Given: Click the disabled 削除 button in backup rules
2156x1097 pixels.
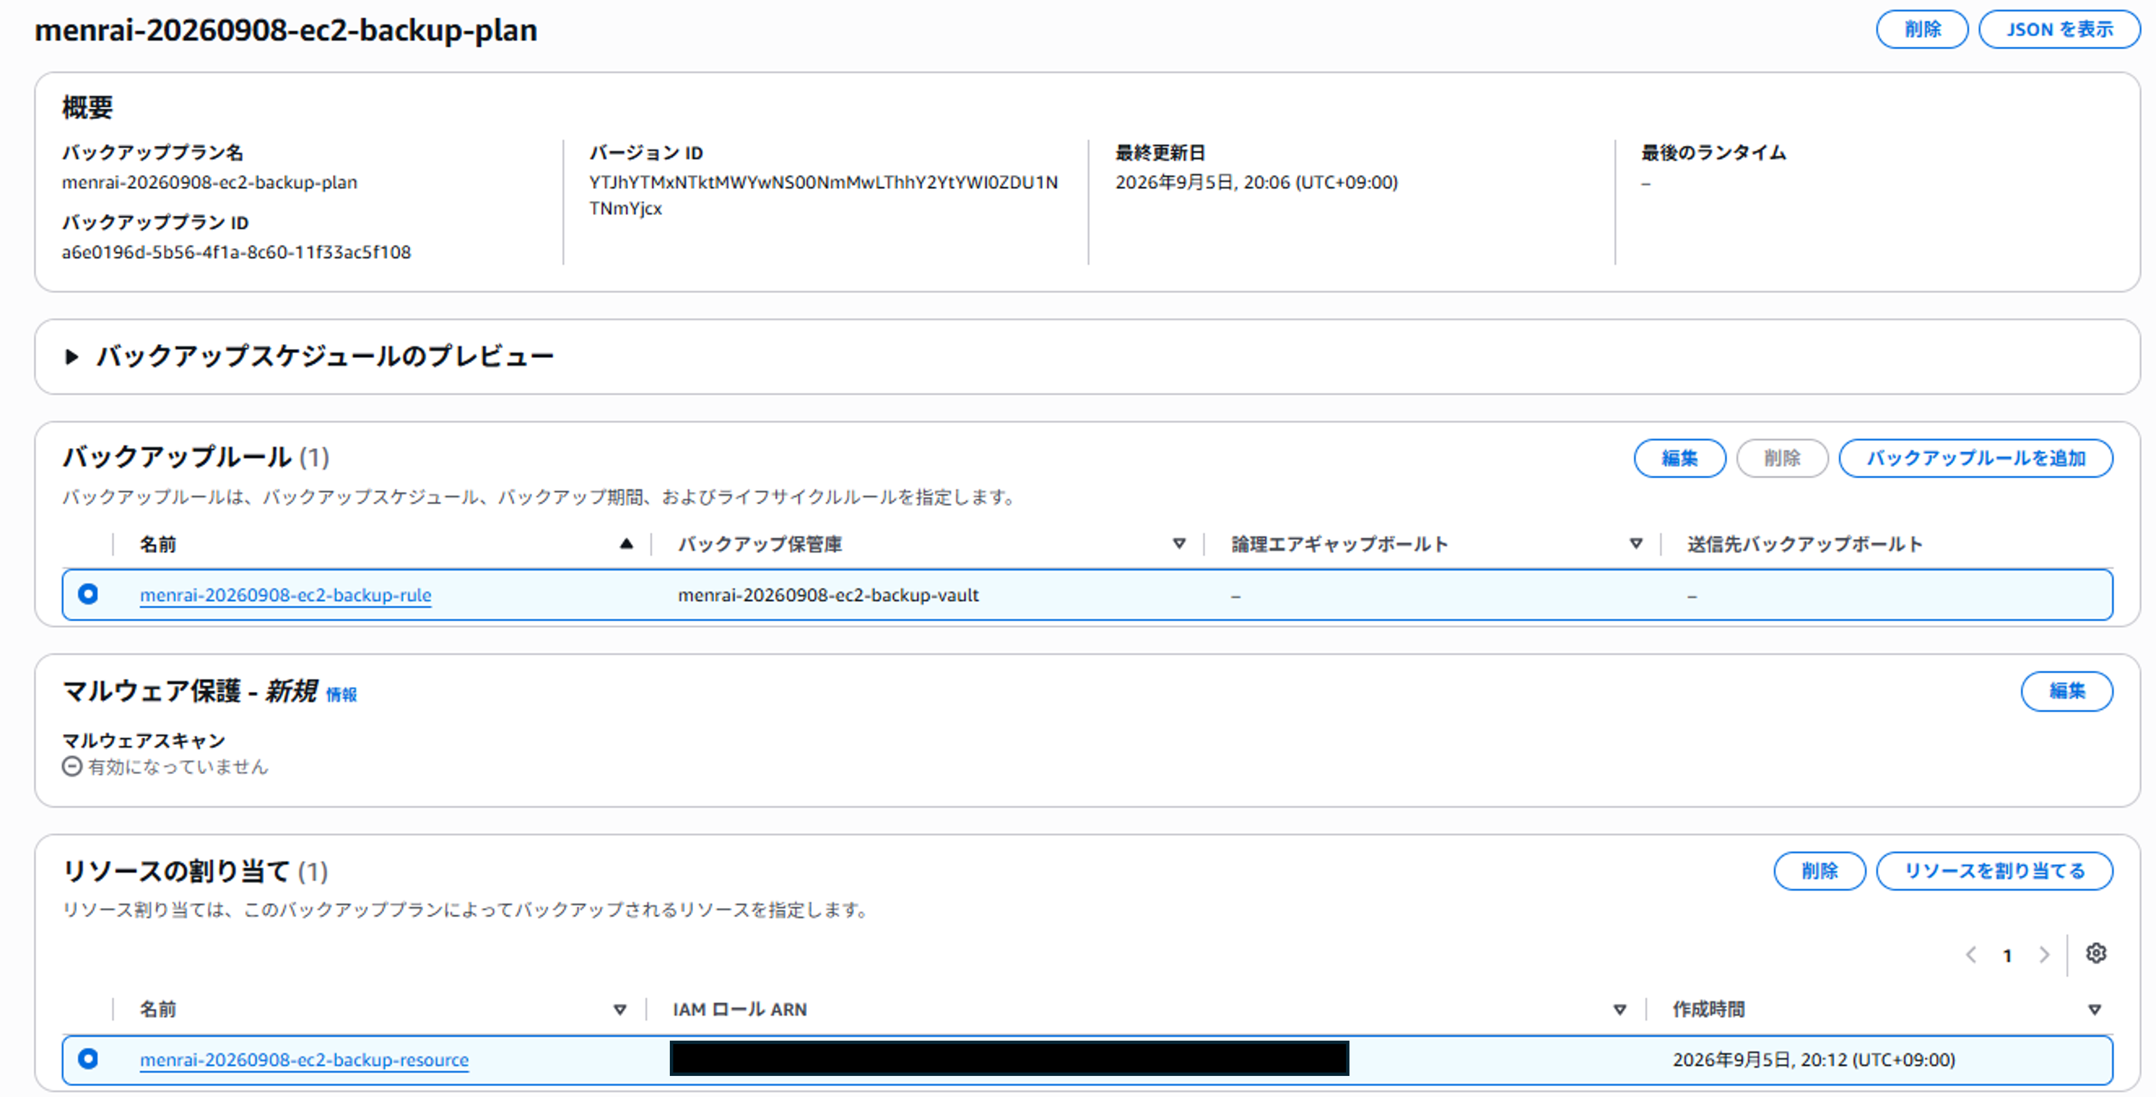Looking at the screenshot, I should (x=1782, y=458).
